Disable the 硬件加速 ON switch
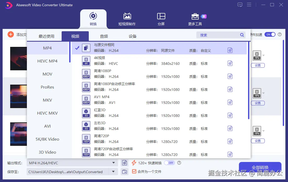The width and height of the screenshot is (288, 182). pos(270,34)
